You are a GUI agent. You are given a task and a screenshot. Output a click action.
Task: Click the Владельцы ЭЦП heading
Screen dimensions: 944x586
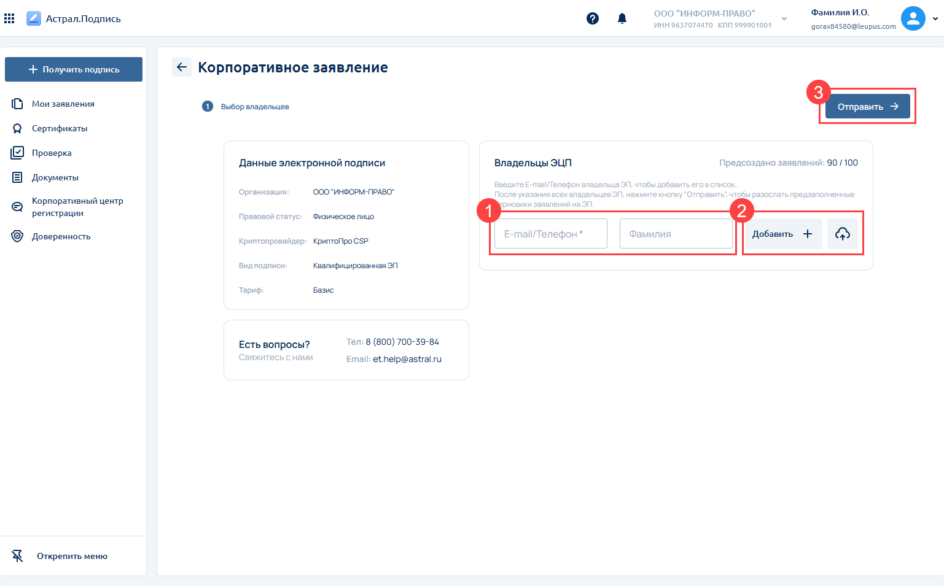click(533, 163)
